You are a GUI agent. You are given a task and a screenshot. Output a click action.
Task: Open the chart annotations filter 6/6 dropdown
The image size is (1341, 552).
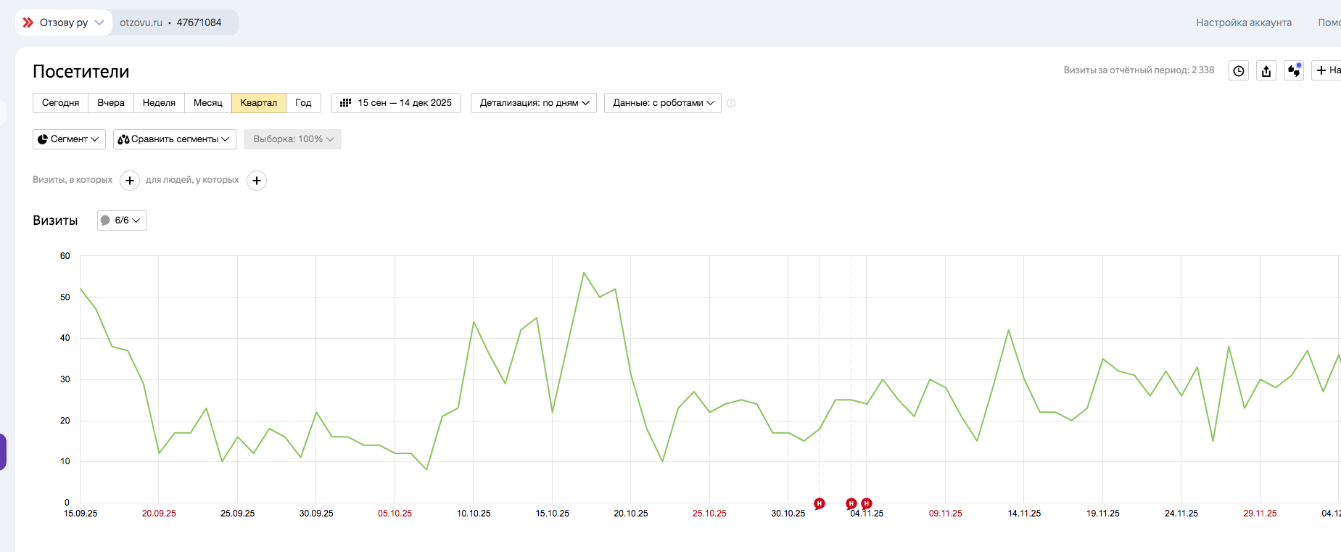122,221
